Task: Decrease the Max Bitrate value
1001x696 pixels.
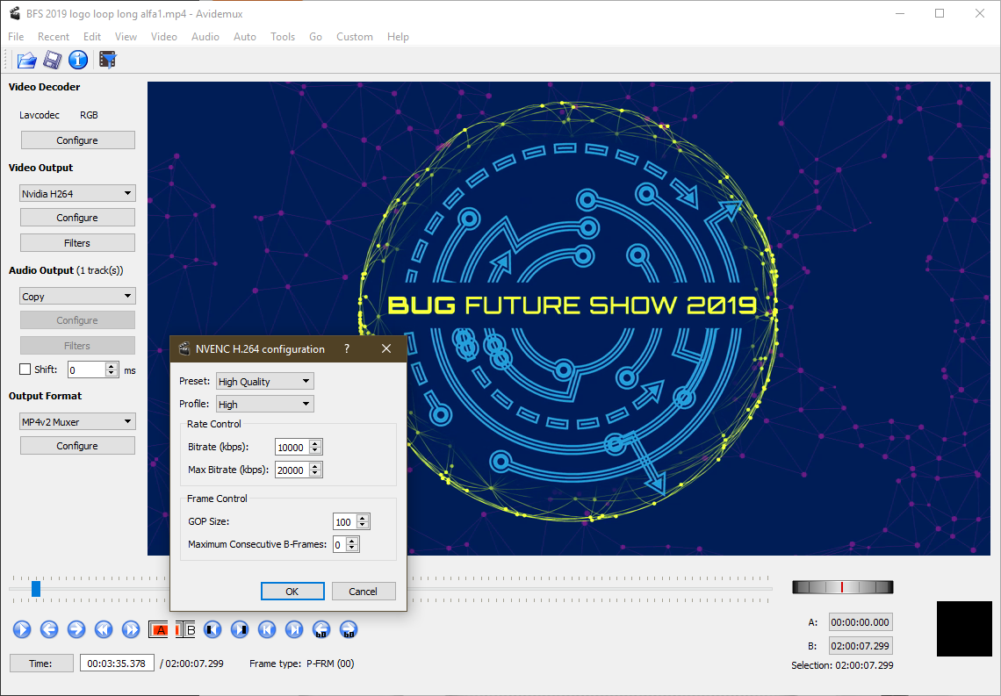Action: tap(315, 474)
